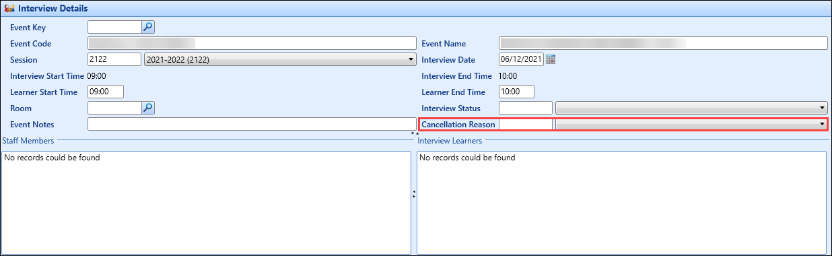Open the Cancellation Reason dropdown list
832x256 pixels.
point(691,124)
